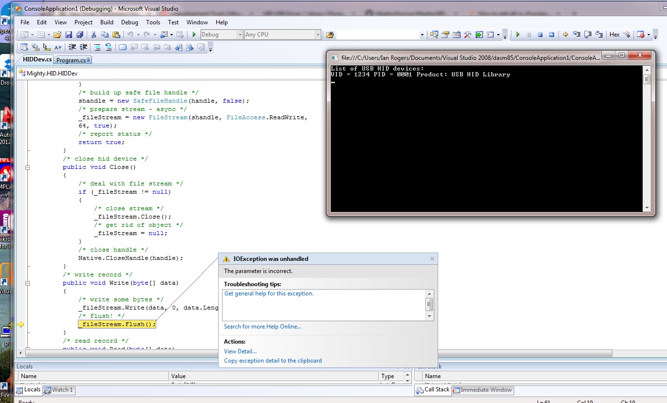Close the IOException popup
Viewport: 667px width, 403px height.
click(x=432, y=259)
